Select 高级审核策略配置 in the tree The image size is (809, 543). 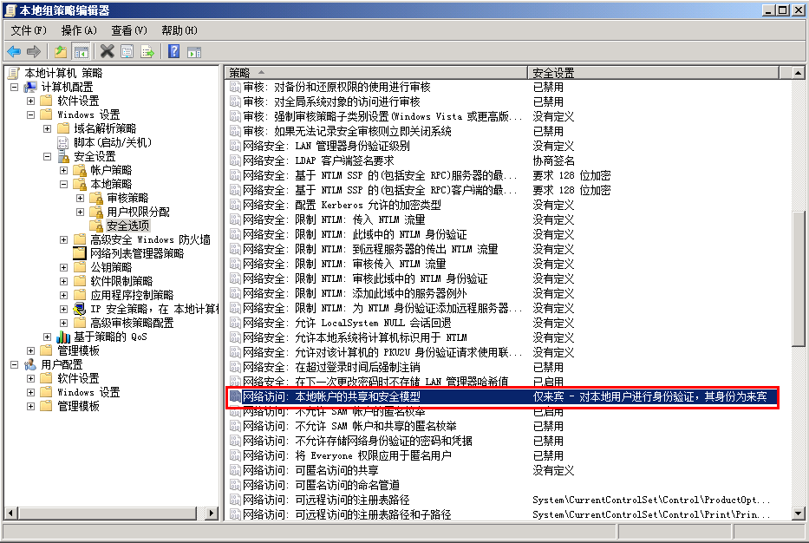pyautogui.click(x=132, y=324)
